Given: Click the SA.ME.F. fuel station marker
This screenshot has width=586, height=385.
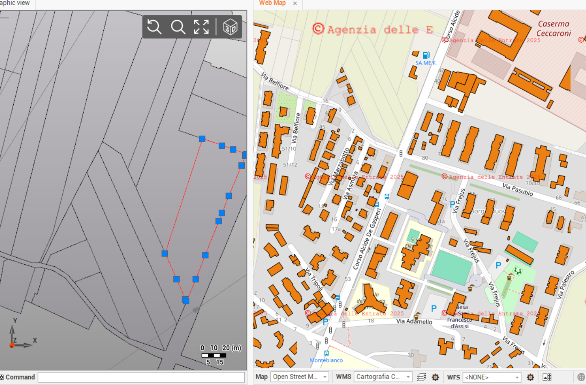Looking at the screenshot, I should click(x=426, y=55).
